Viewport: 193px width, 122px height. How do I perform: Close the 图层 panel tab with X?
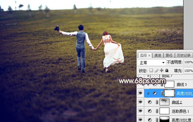[x=149, y=56]
